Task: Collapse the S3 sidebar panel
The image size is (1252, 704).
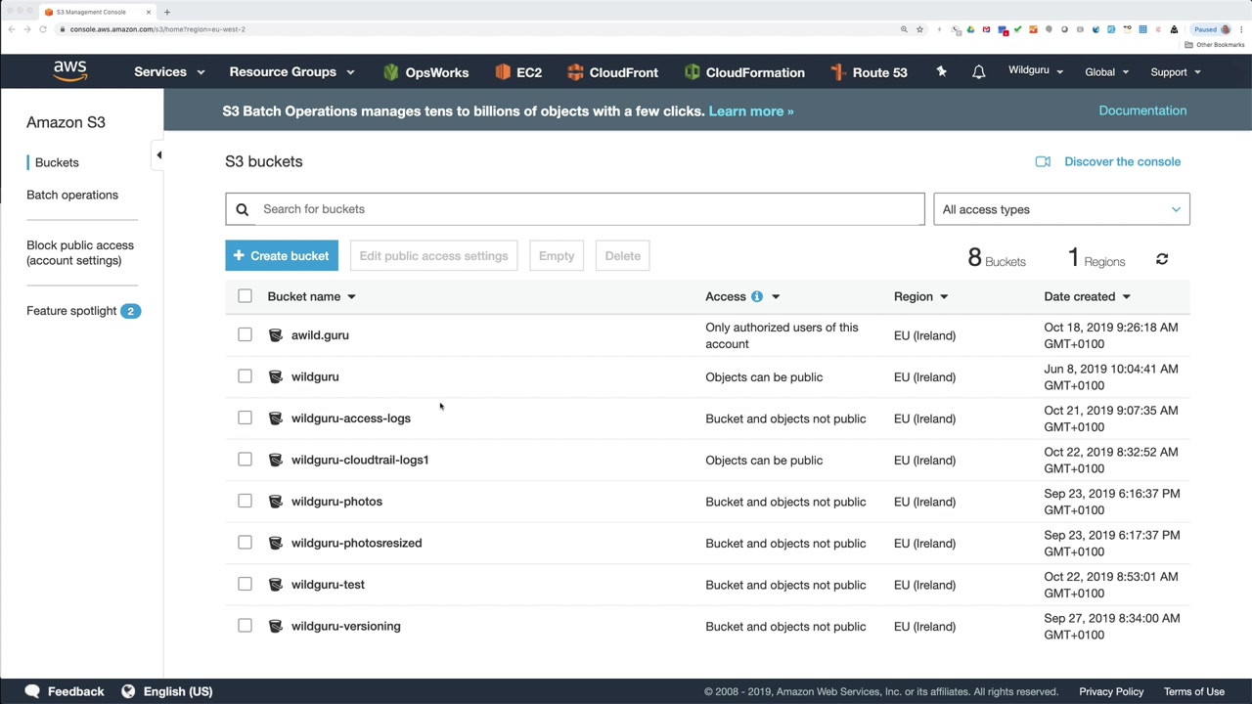Action: [x=158, y=154]
